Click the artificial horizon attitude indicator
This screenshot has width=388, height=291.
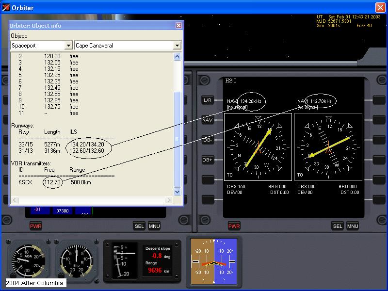pos(214,261)
